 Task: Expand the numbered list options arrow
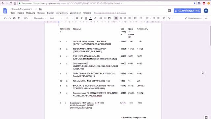point(144,18)
